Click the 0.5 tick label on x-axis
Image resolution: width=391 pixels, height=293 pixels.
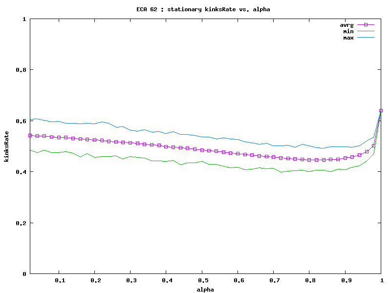(x=202, y=280)
